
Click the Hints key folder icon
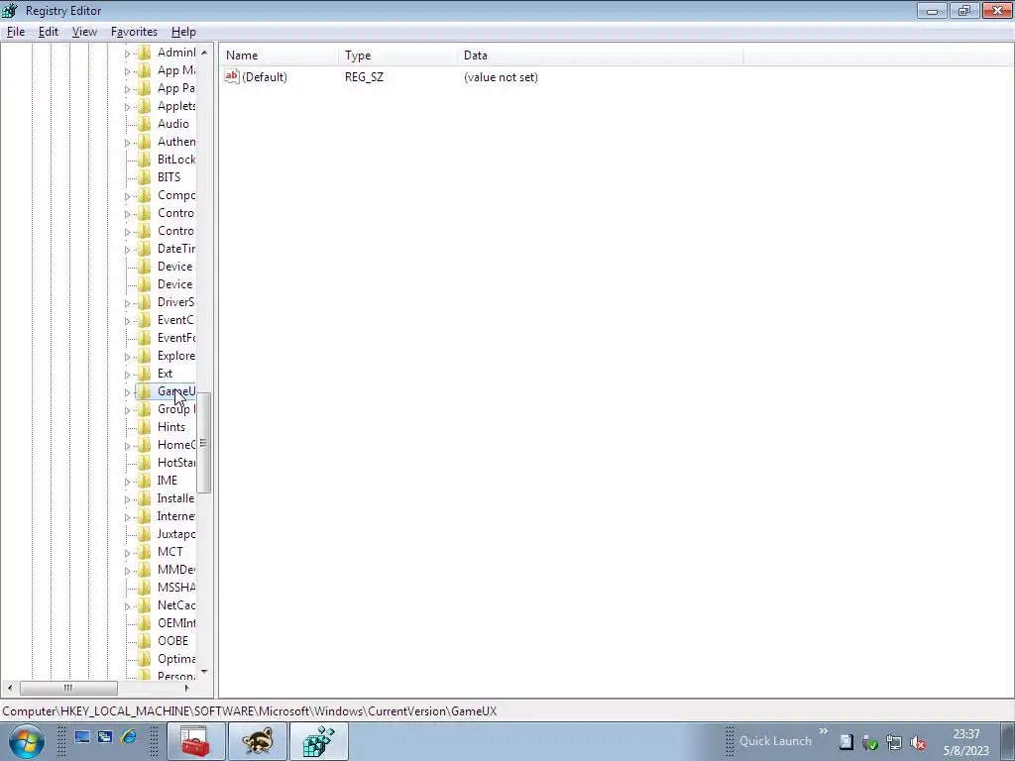pyautogui.click(x=145, y=427)
